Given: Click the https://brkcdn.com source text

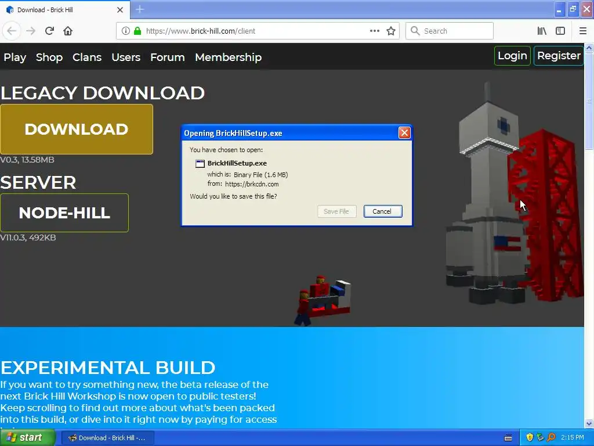Looking at the screenshot, I should coord(252,184).
